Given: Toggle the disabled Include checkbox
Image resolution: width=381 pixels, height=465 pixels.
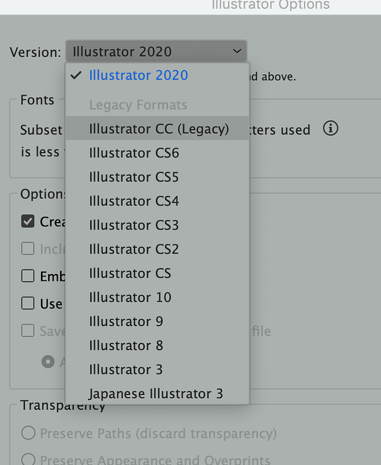Looking at the screenshot, I should (28, 249).
